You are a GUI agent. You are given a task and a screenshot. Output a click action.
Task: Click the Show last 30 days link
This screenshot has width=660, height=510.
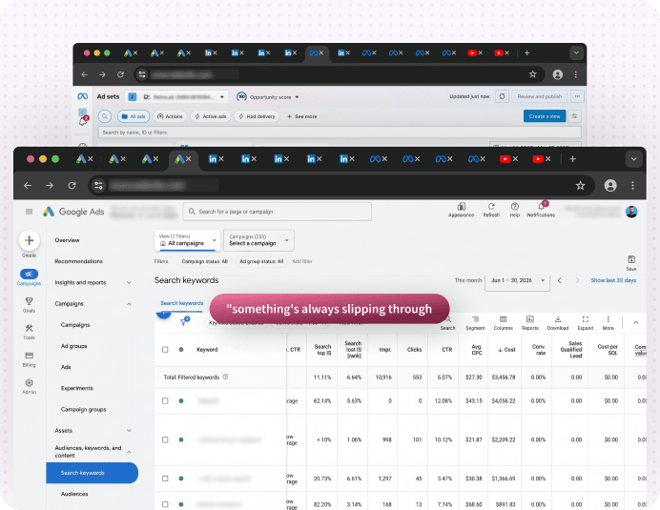[613, 280]
